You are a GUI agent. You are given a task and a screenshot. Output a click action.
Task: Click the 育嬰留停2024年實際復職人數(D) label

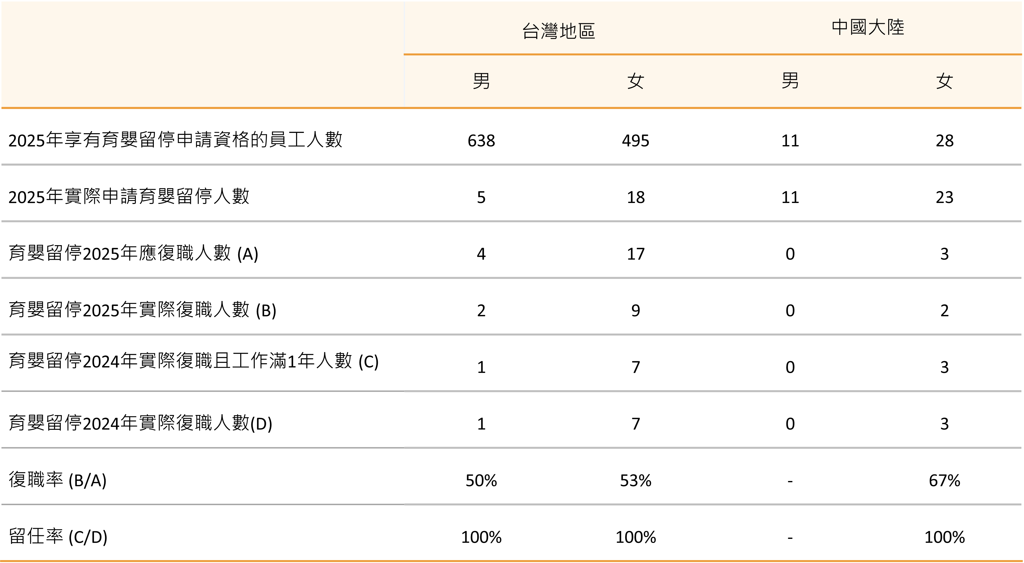click(x=140, y=423)
